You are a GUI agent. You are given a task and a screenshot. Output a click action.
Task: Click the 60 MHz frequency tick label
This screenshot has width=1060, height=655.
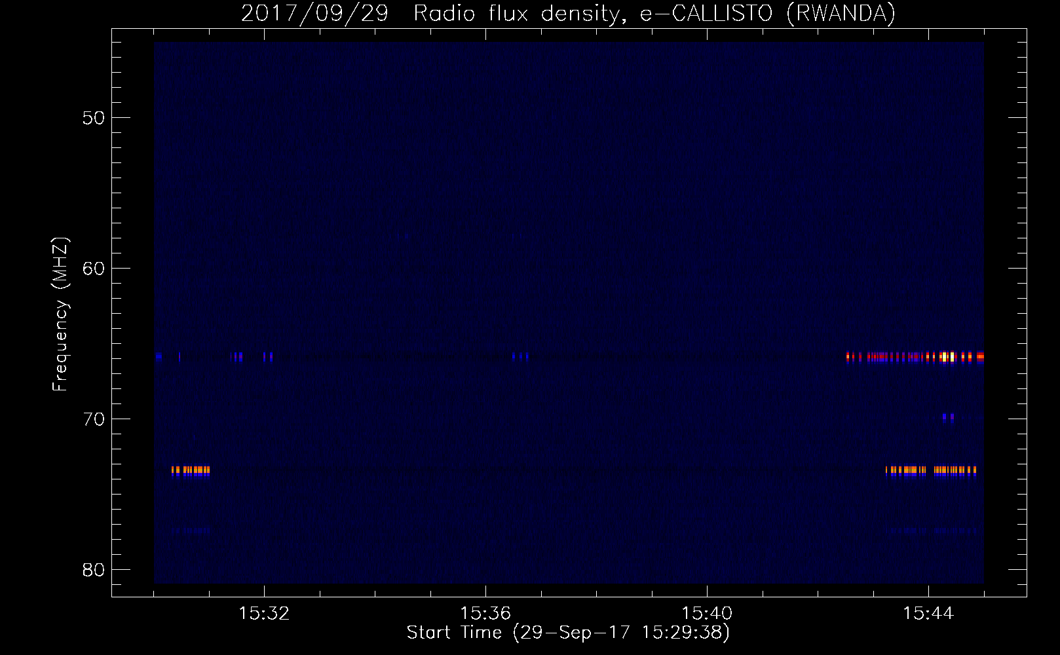tap(94, 269)
